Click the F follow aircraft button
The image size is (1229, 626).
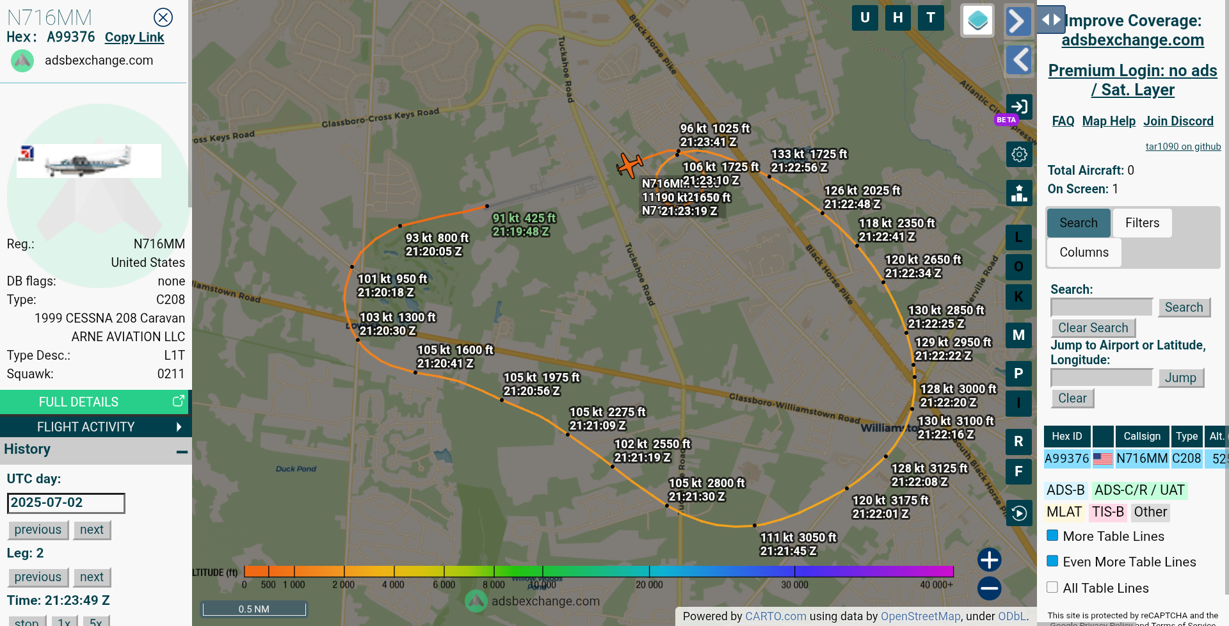[x=1018, y=472]
